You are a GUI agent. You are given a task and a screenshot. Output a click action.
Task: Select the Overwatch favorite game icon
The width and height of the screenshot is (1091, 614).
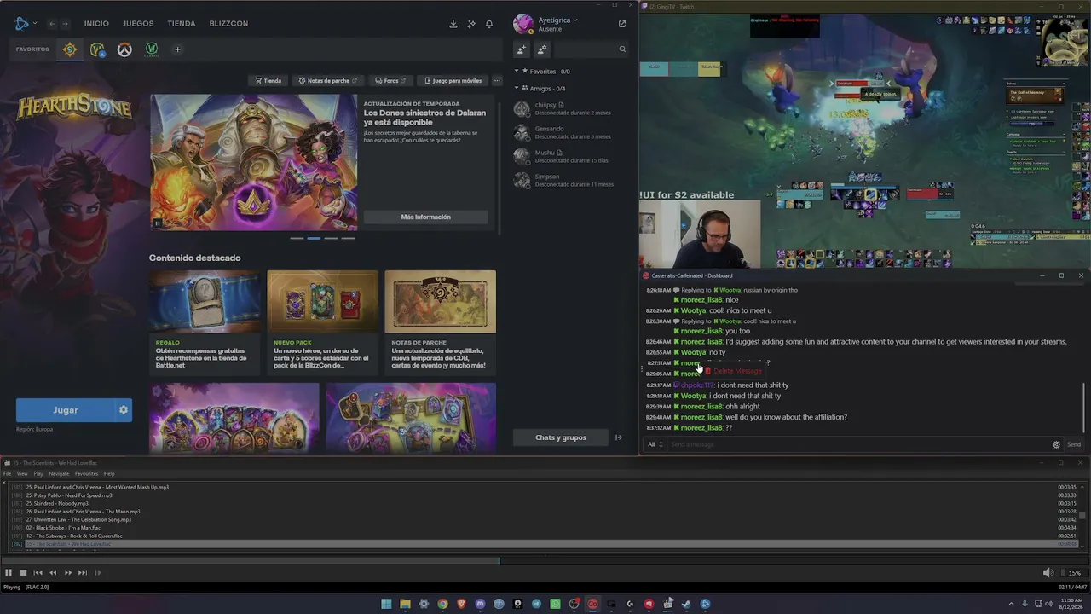(x=124, y=49)
